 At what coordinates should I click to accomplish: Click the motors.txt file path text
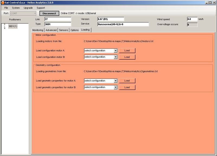(x=119, y=41)
